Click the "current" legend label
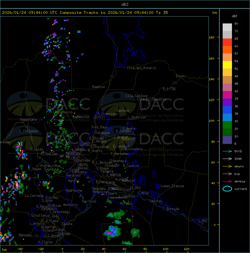Image resolution: width=250 pixels, height=253 pixels. pyautogui.click(x=241, y=189)
